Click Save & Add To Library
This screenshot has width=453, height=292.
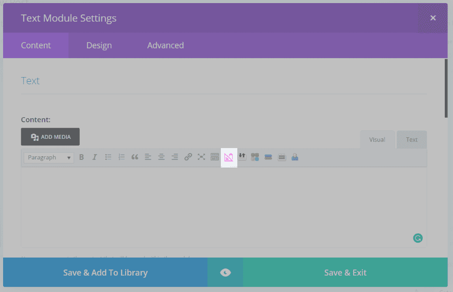105,272
